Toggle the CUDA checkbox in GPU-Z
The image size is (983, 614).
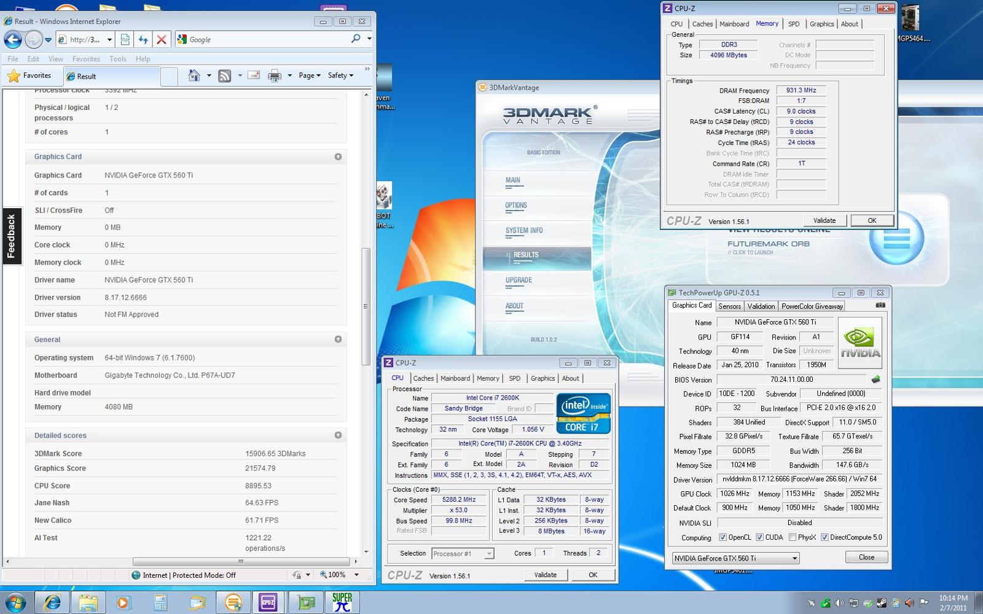[x=759, y=537]
